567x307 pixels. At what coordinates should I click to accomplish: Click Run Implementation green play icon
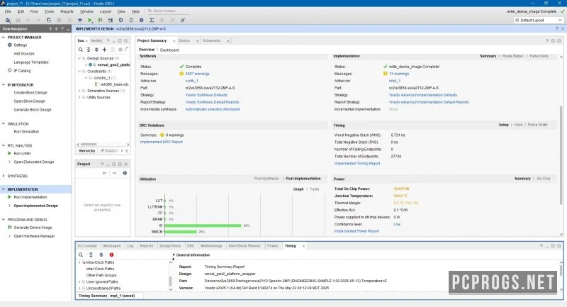click(9, 197)
